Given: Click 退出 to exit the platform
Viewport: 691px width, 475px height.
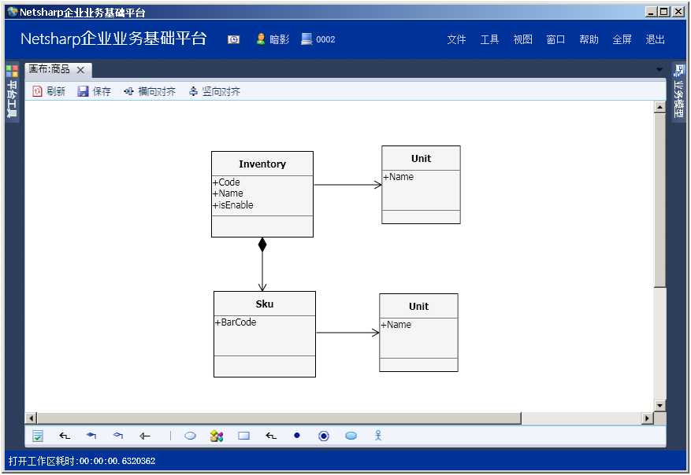Looking at the screenshot, I should 655,39.
